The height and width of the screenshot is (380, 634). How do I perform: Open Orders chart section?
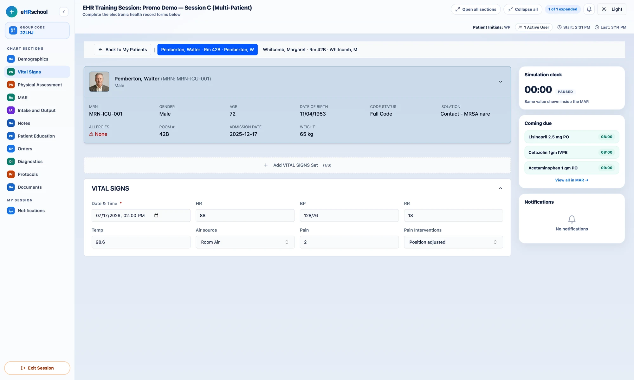pos(37,149)
